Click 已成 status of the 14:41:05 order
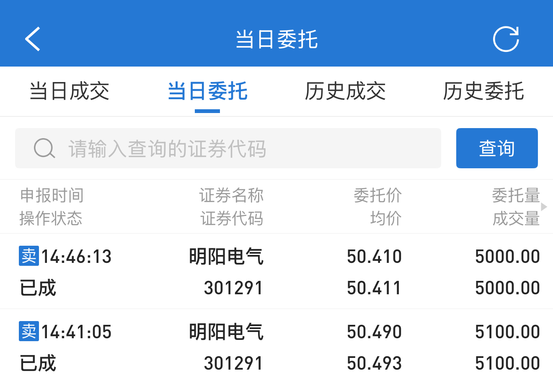 [x=38, y=363]
